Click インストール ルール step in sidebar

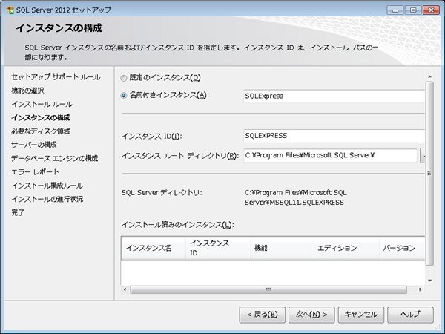42,104
